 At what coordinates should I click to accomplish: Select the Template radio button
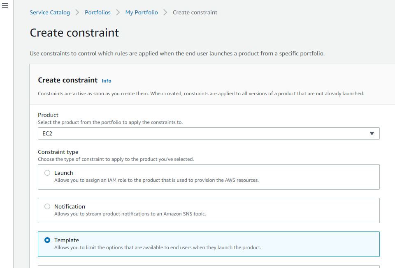[x=47, y=240]
